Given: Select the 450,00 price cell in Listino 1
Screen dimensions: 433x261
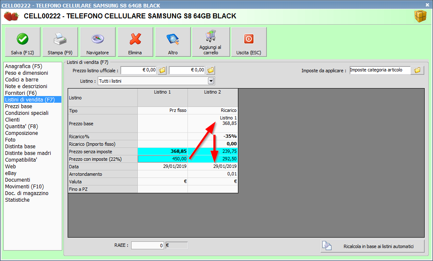Looking at the screenshot, I should [x=162, y=159].
